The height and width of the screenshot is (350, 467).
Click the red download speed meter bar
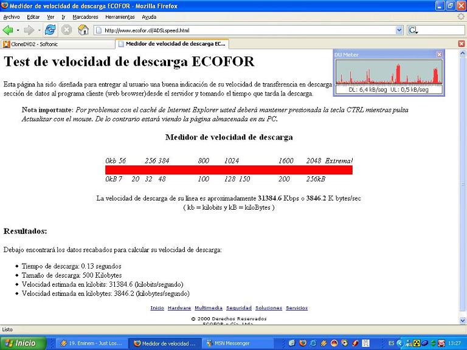click(x=229, y=170)
